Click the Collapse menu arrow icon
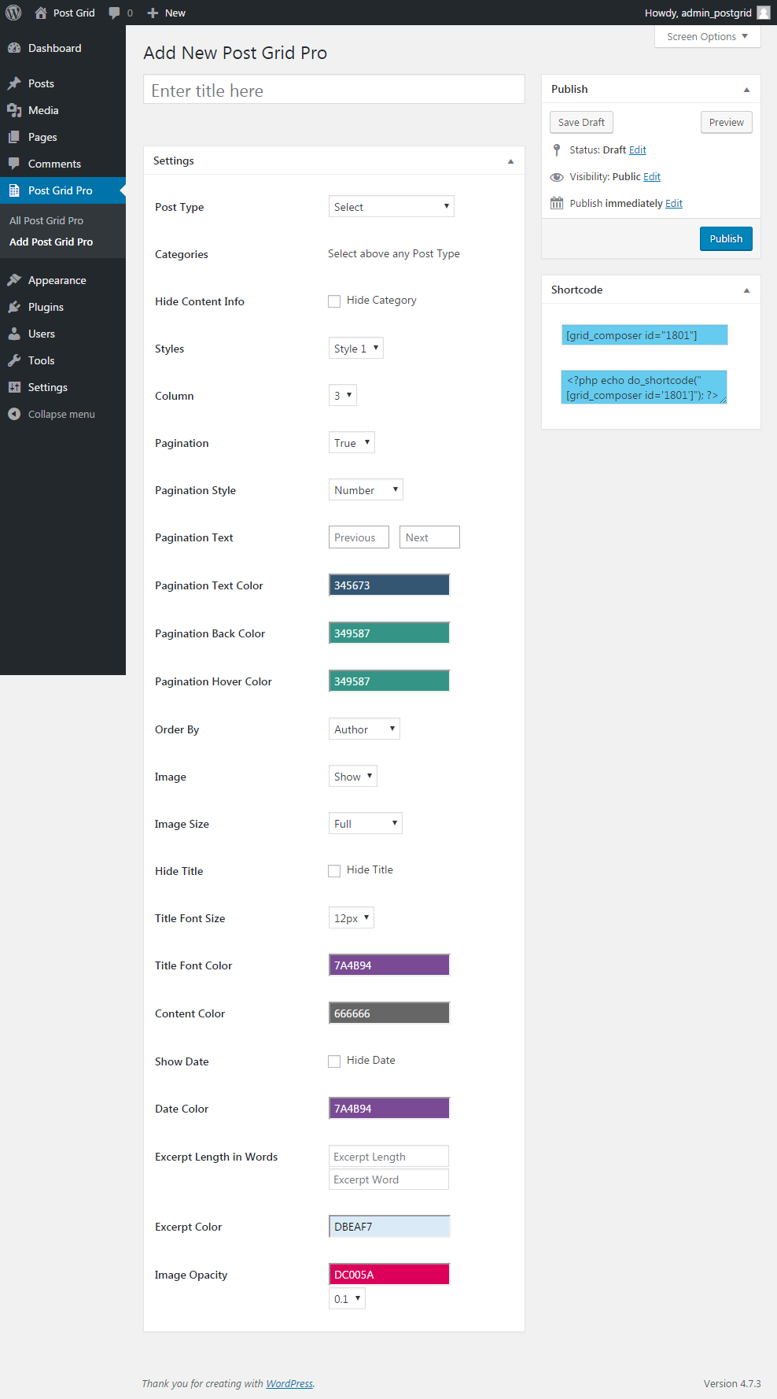This screenshot has width=777, height=1399. (14, 414)
